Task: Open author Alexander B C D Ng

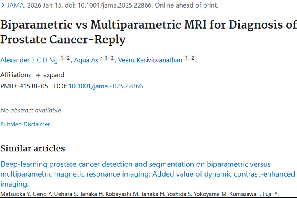Action: click(x=29, y=60)
